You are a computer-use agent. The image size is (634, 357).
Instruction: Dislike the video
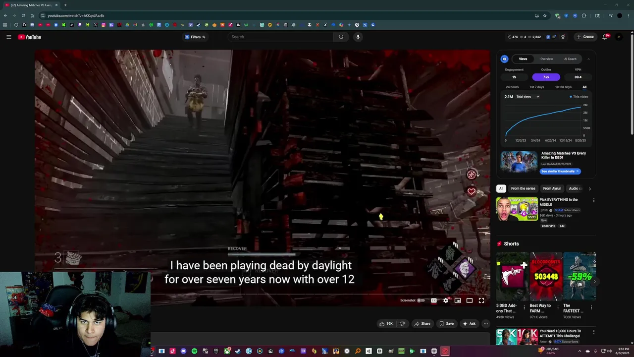point(402,324)
